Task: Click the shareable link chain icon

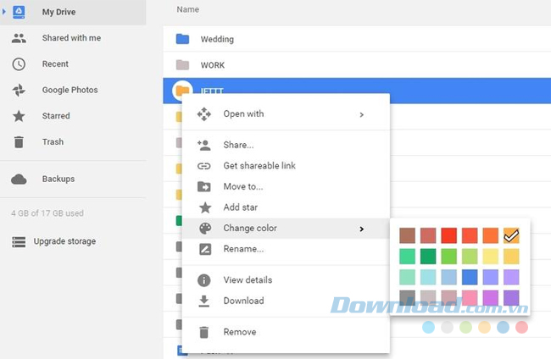Action: [204, 166]
